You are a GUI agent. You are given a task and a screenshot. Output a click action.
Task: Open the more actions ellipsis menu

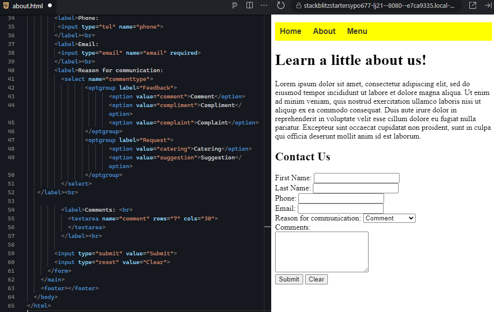coord(263,6)
